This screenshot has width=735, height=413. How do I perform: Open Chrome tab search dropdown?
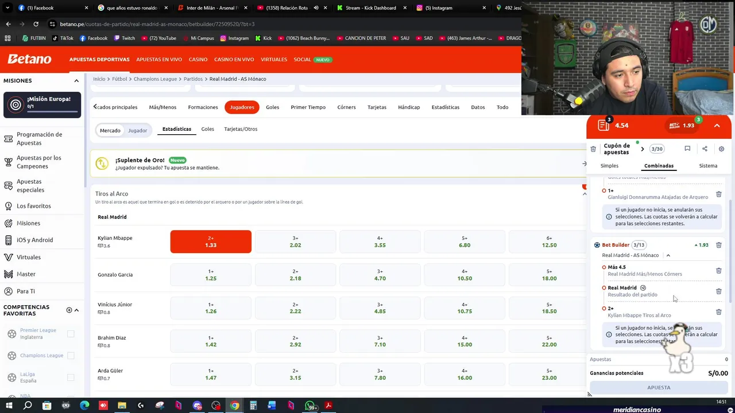coord(7,8)
